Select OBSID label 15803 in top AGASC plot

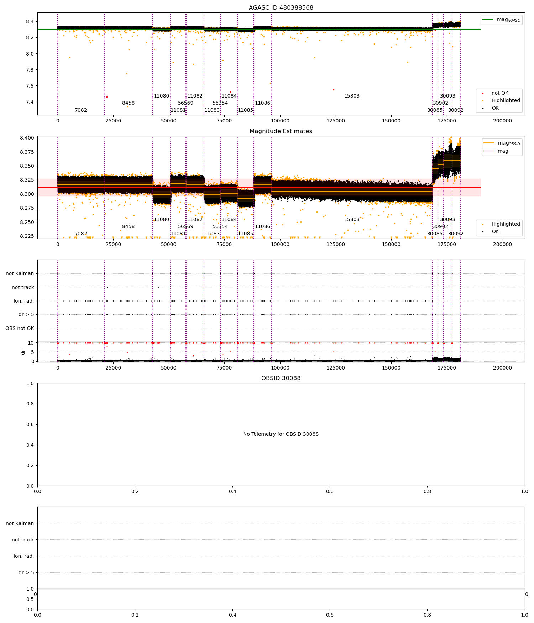pos(352,96)
